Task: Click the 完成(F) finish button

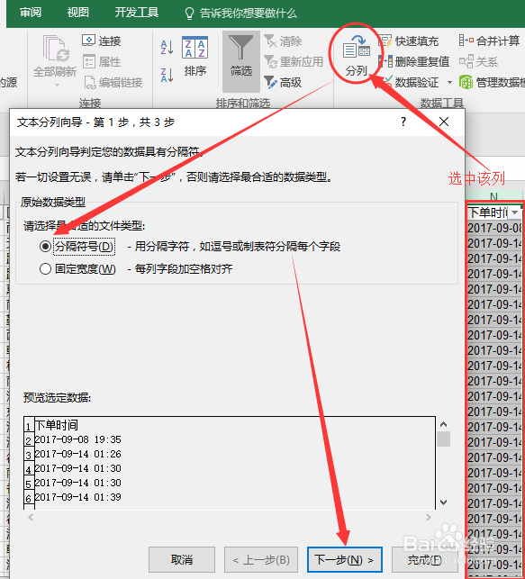Action: (424, 560)
